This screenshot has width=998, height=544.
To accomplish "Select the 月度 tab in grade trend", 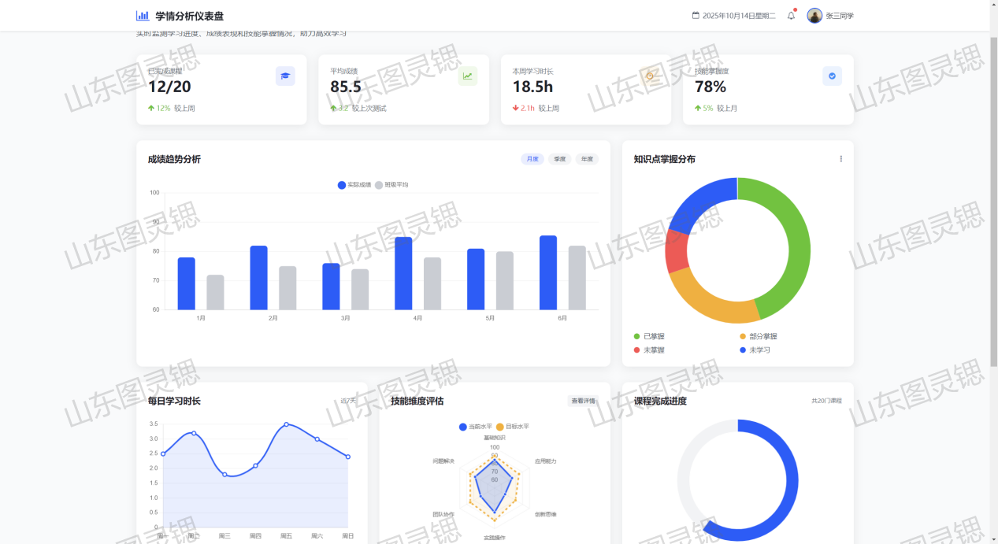I will 532,159.
